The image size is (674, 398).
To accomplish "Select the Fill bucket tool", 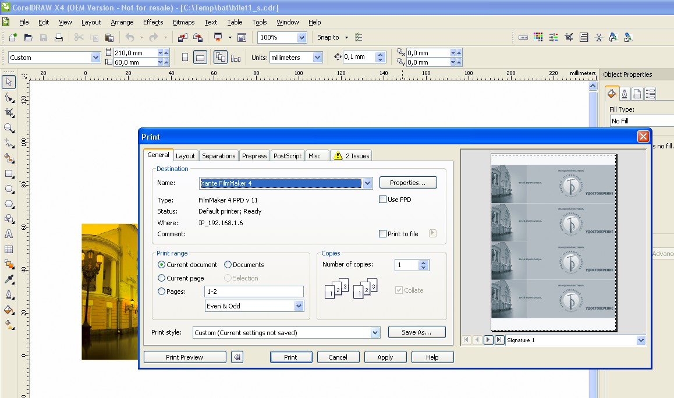I will click(x=9, y=310).
